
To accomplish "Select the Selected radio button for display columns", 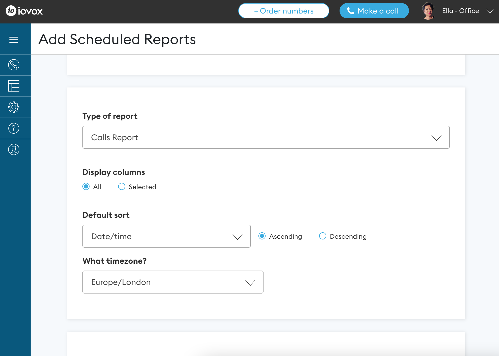I will pyautogui.click(x=121, y=187).
